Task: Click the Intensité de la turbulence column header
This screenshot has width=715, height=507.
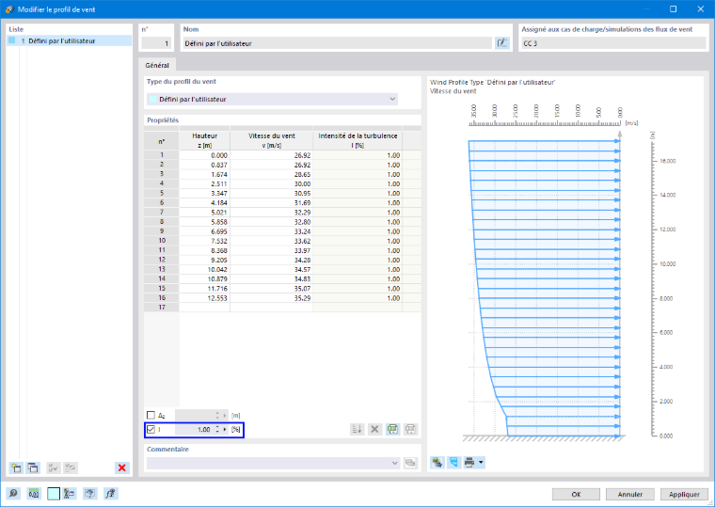Action: pyautogui.click(x=357, y=140)
